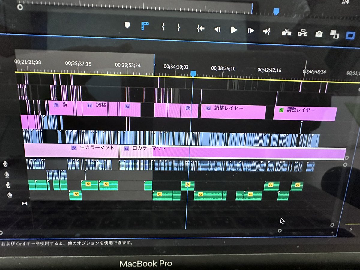The height and width of the screenshot is (270, 360).
Task: Click the fx badge on adjustment clip under playhead
Action: point(188,107)
